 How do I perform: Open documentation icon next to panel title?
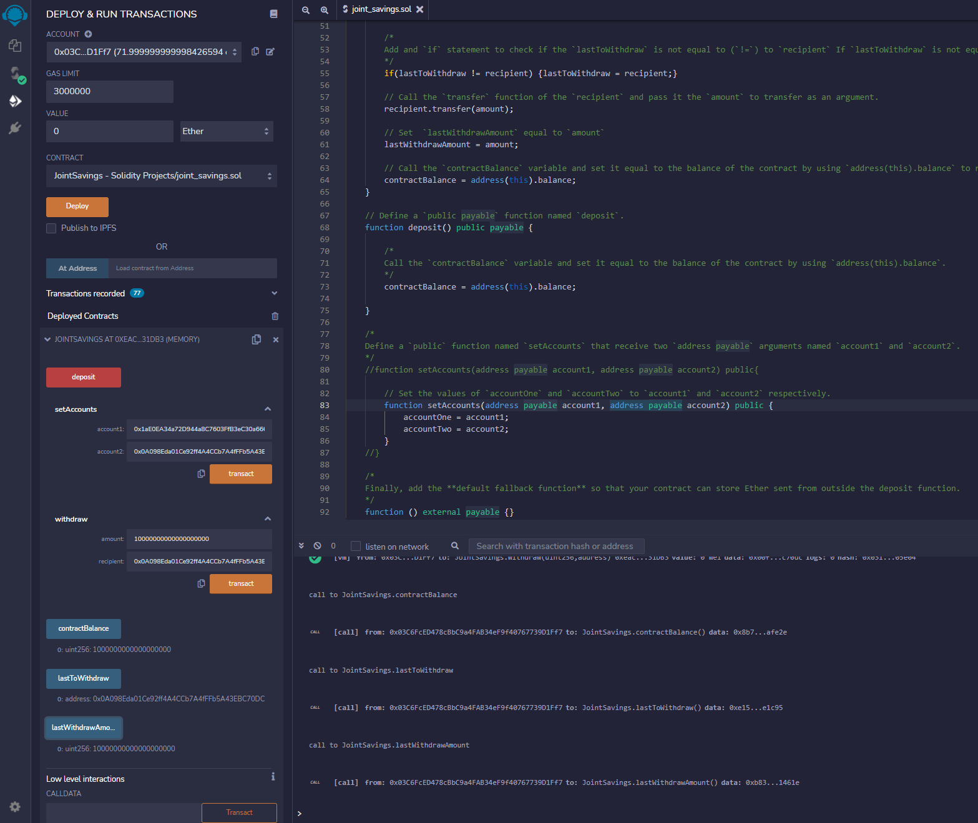(273, 14)
